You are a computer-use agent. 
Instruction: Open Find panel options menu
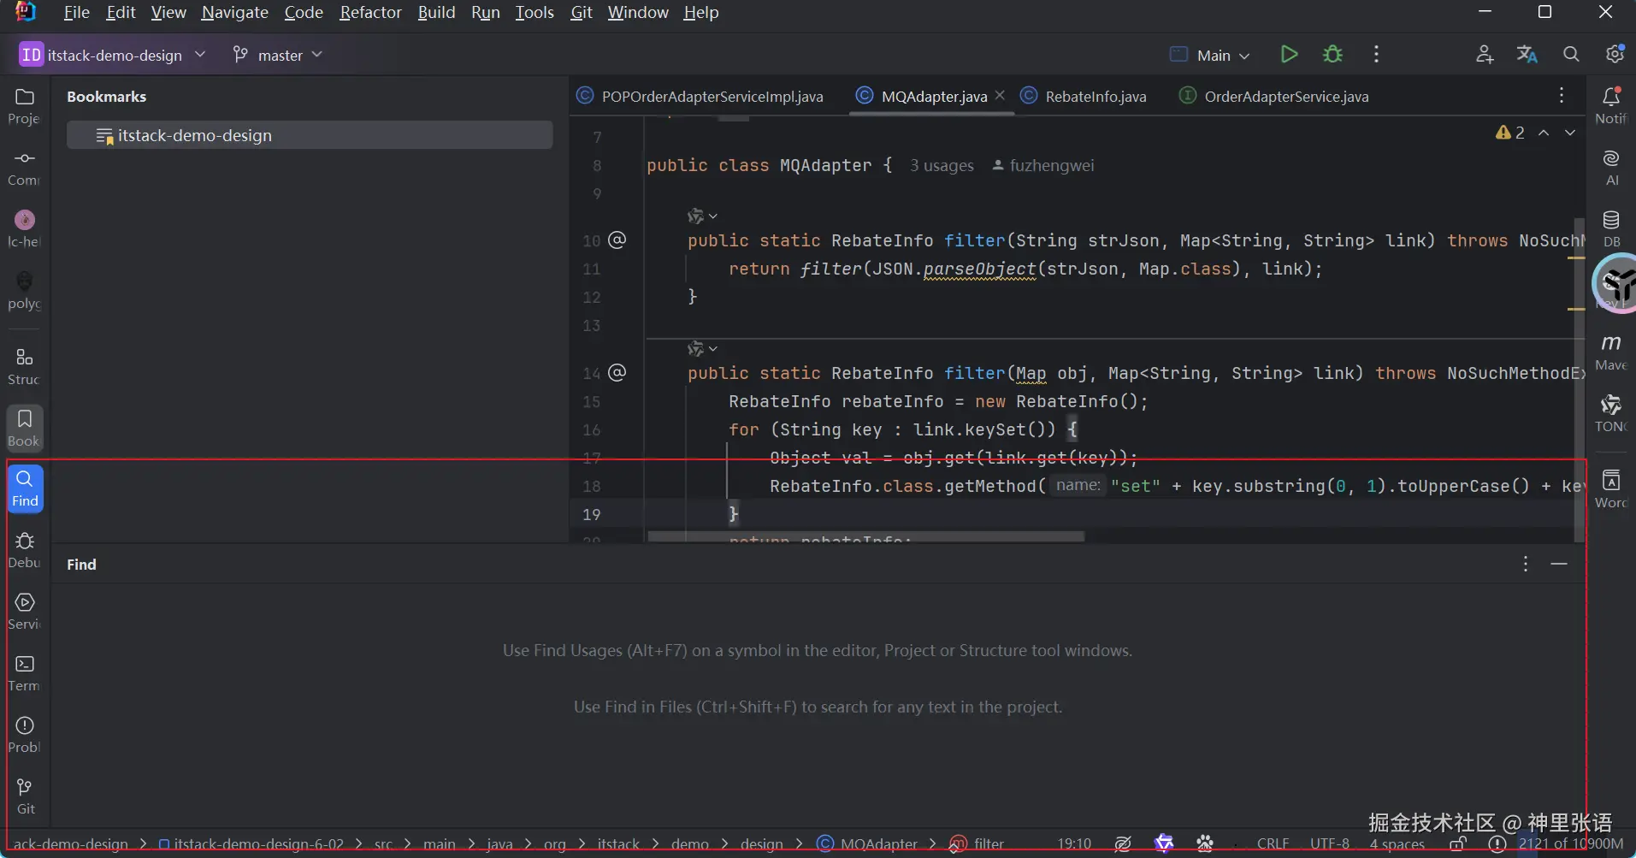1526,564
